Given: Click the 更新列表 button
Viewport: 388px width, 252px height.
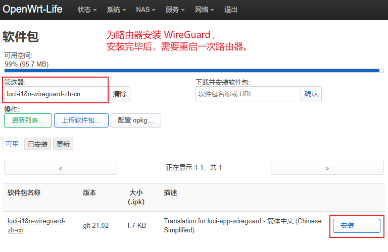Looking at the screenshot, I should pyautogui.click(x=28, y=120).
